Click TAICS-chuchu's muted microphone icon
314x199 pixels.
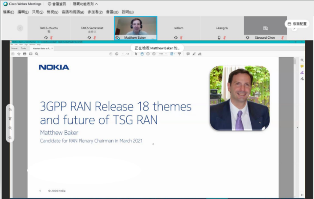[x=51, y=38]
